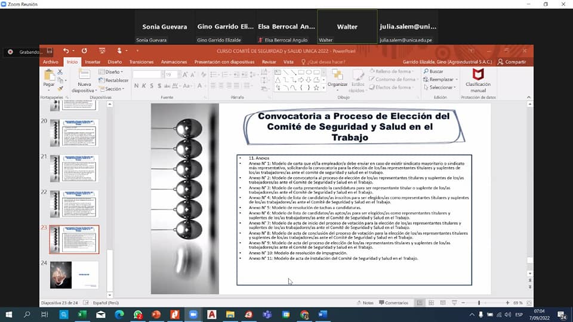This screenshot has height=322, width=573.
Task: Select slide 24 thumbnail
Action: click(74, 275)
